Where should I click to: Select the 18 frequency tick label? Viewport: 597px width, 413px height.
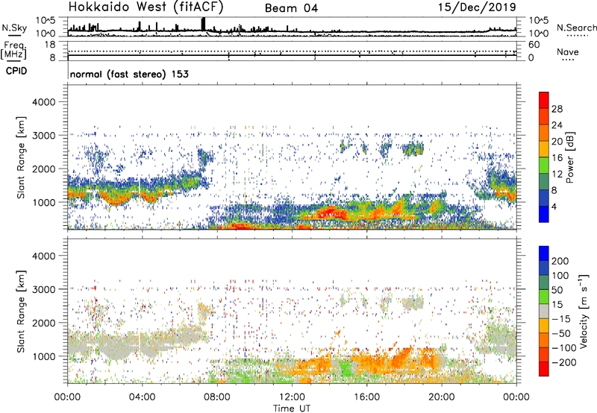click(x=50, y=45)
